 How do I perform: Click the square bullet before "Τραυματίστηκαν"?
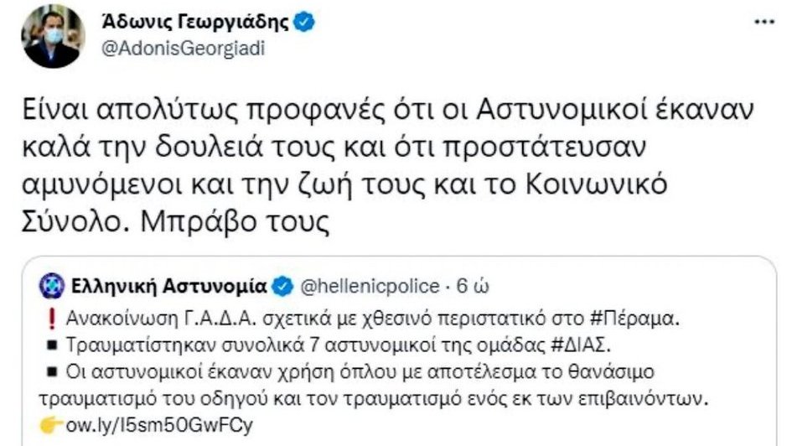pyautogui.click(x=51, y=344)
